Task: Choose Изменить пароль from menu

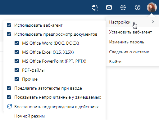Action: (127, 42)
